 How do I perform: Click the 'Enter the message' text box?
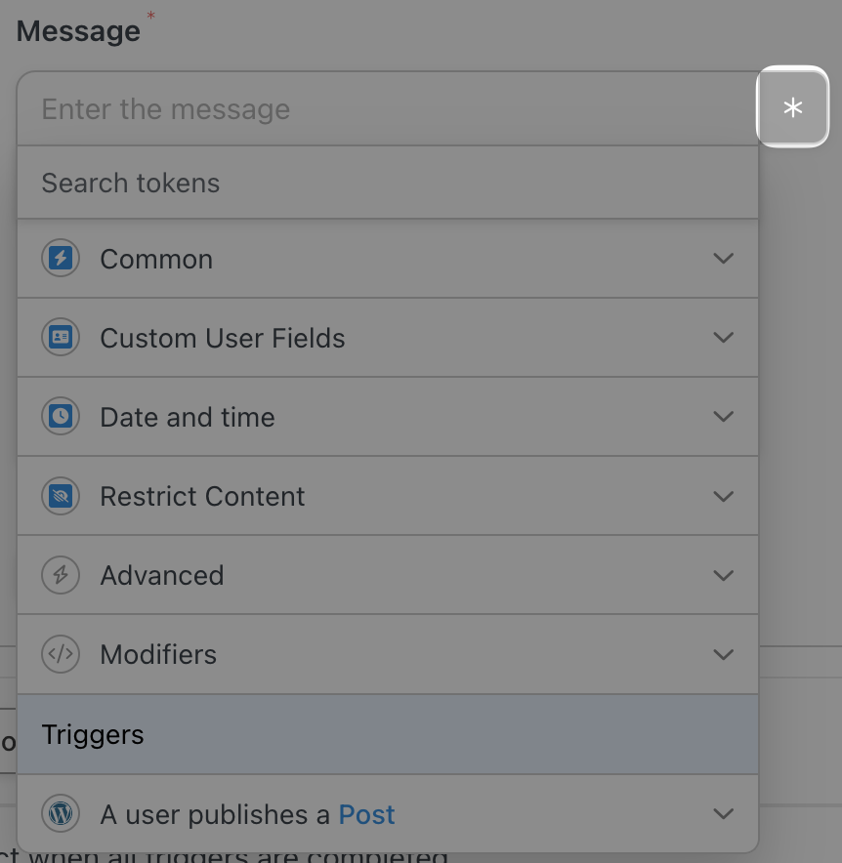coord(293,108)
